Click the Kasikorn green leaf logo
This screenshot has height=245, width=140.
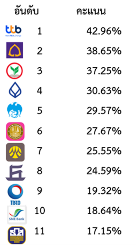[x=15, y=71]
